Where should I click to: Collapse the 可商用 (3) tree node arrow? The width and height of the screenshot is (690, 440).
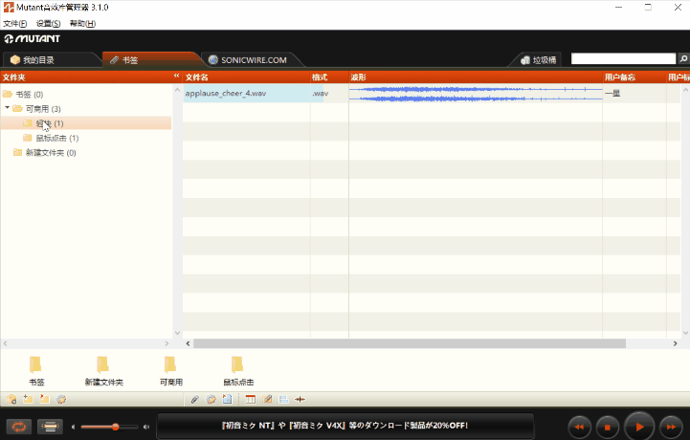[x=7, y=108]
